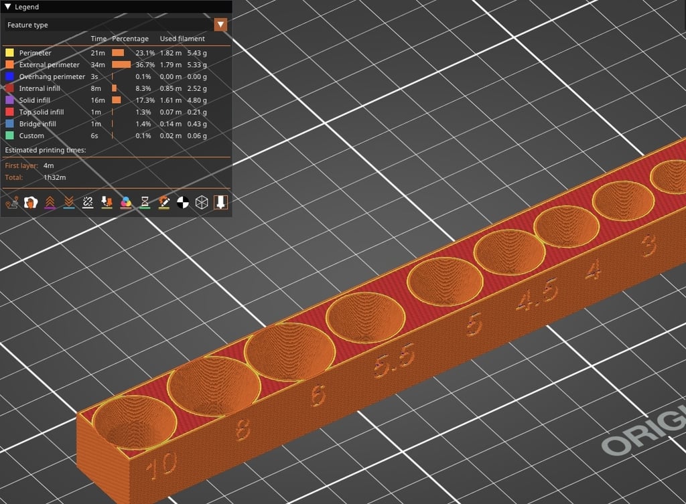Toggle custom G-code pencil icon

point(163,202)
